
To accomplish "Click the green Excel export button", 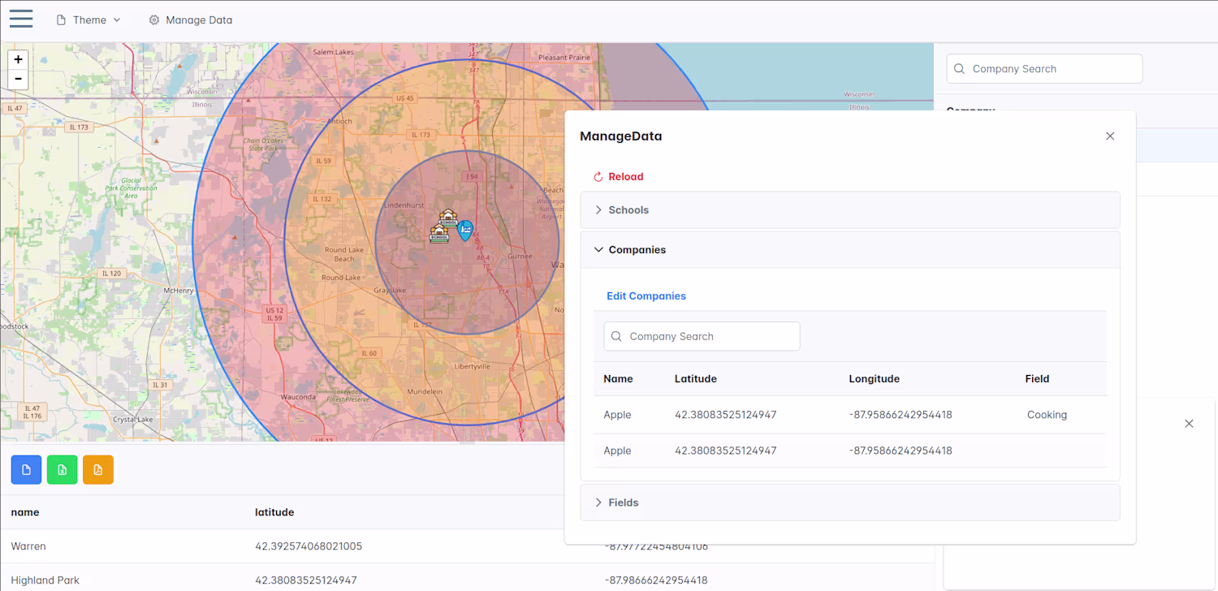I will pyautogui.click(x=62, y=470).
